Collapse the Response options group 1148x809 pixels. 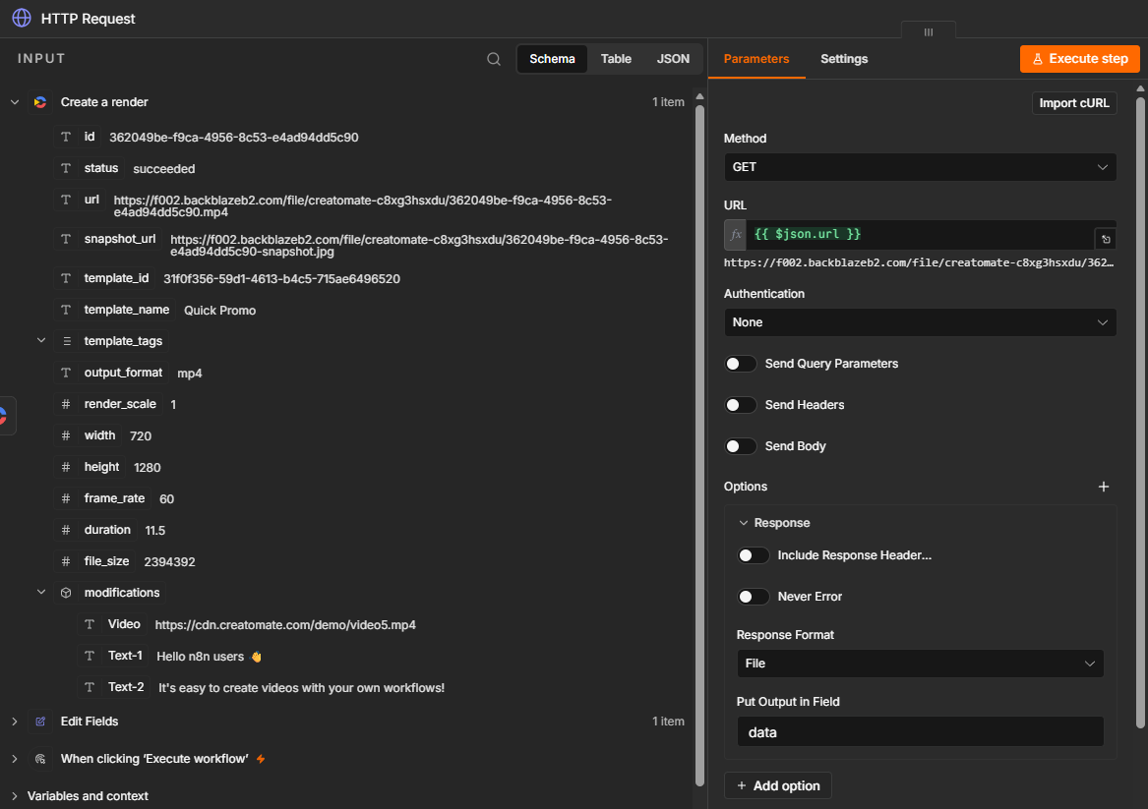(x=743, y=523)
